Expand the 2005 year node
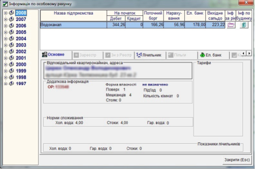The height and width of the screenshot is (169, 255). (x=6, y=32)
